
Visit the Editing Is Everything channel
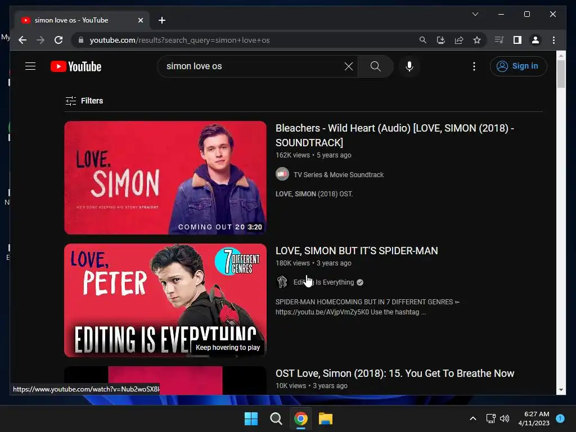323,282
